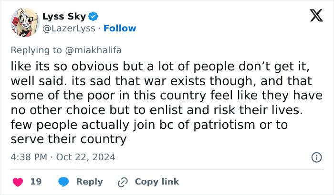Click the like count of 19
This screenshot has height=195, width=334.
point(36,182)
